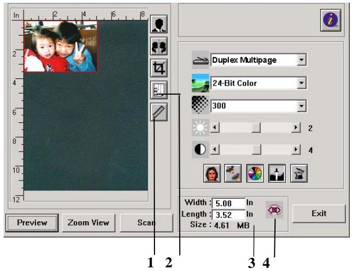Click the children photo preview thumbnail
The height and width of the screenshot is (271, 353).
[61, 47]
